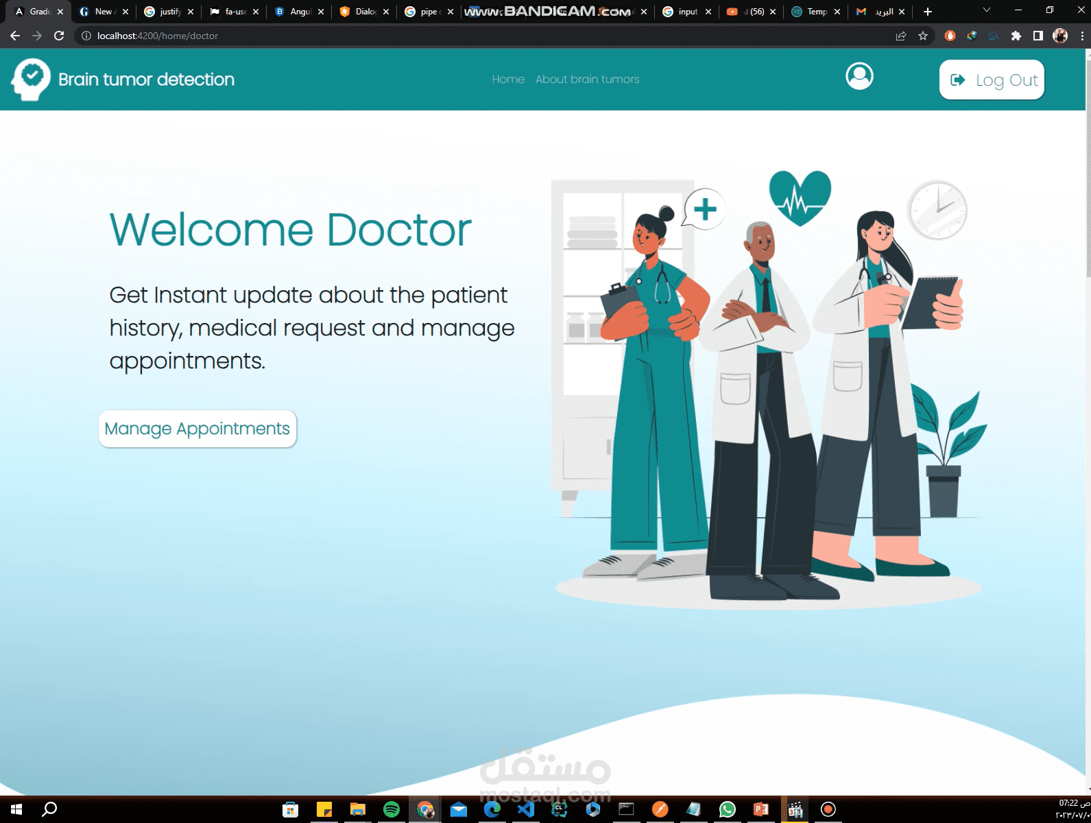Open terminal window from taskbar

[627, 809]
